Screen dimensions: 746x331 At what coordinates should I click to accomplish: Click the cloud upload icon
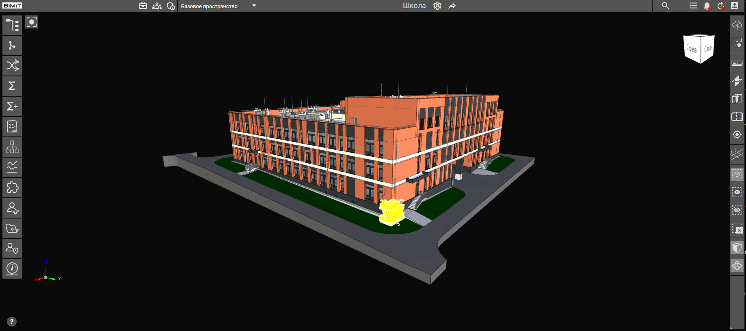[737, 25]
